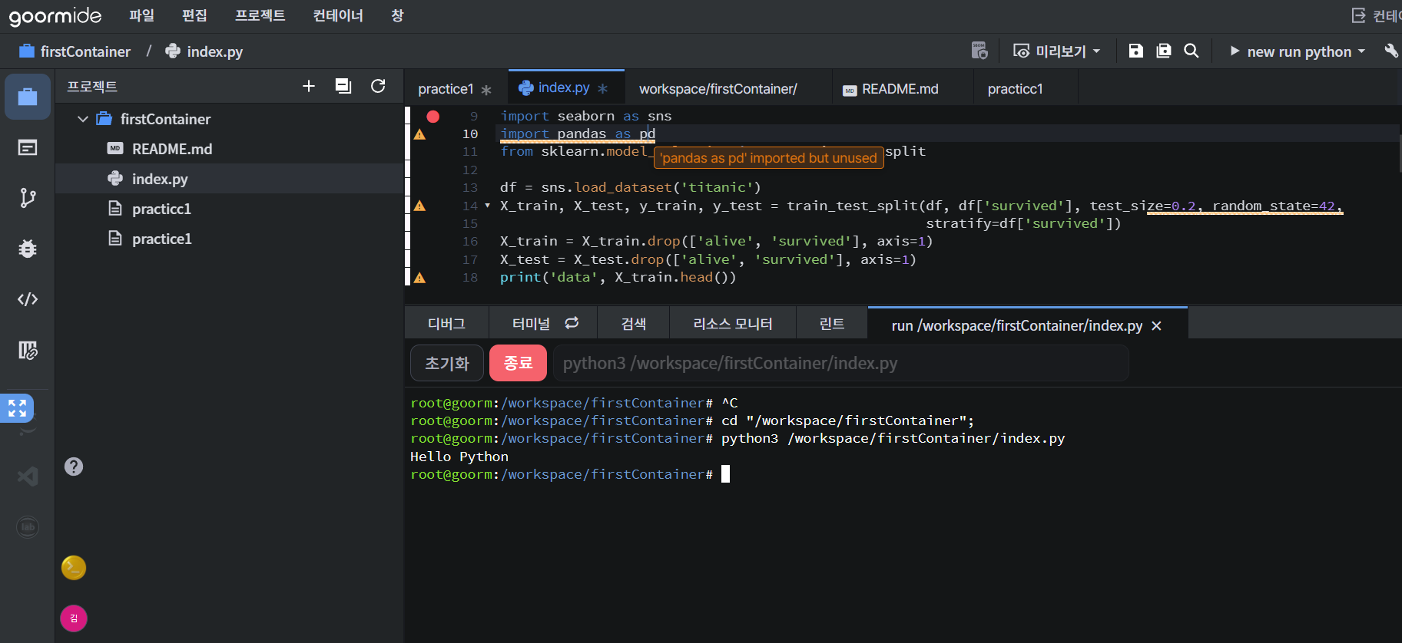Click the yellow terminal shortcut circle
The height and width of the screenshot is (643, 1402).
click(x=74, y=568)
